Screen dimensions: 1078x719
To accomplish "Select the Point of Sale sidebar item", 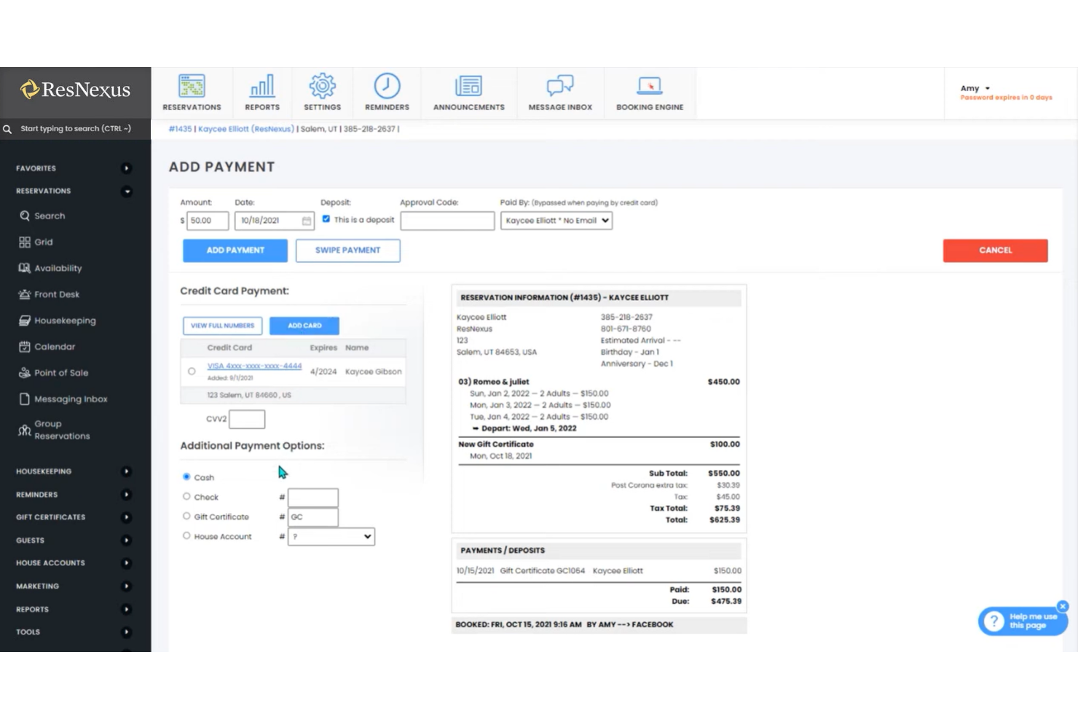I will tap(61, 372).
